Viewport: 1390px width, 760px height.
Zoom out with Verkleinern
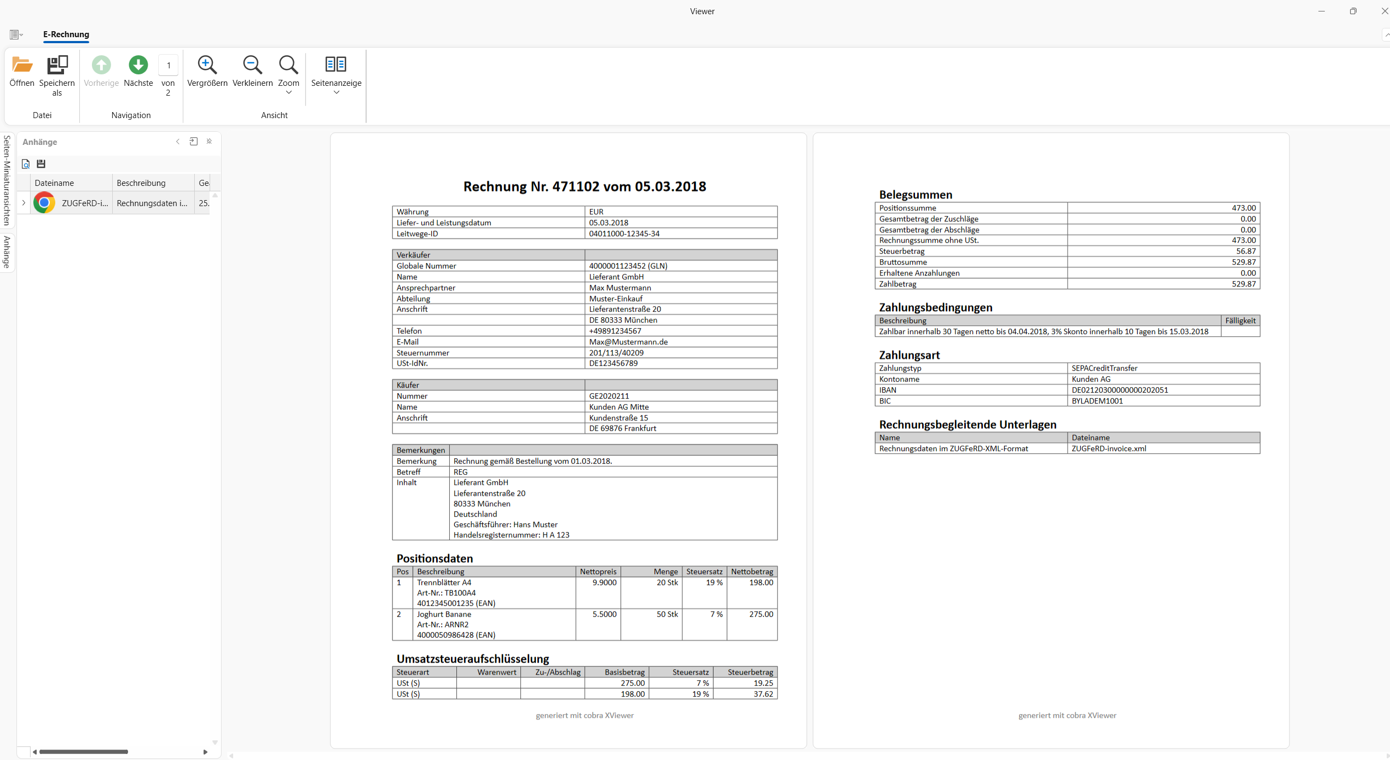coord(252,72)
